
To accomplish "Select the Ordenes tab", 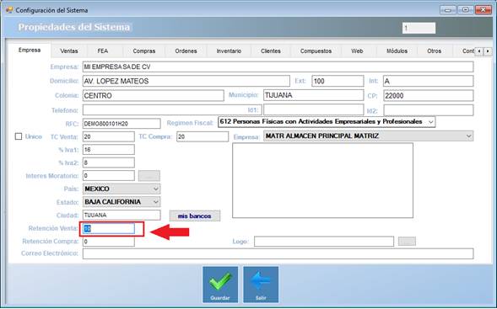I will (186, 51).
